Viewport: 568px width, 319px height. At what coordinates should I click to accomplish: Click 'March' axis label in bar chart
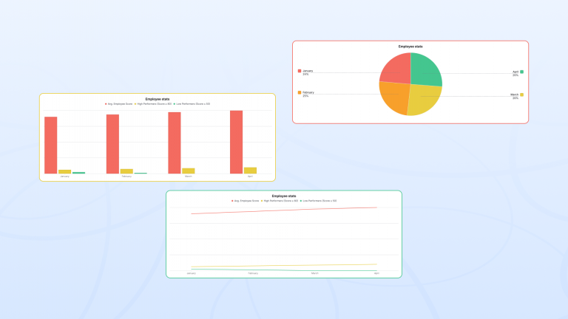189,176
